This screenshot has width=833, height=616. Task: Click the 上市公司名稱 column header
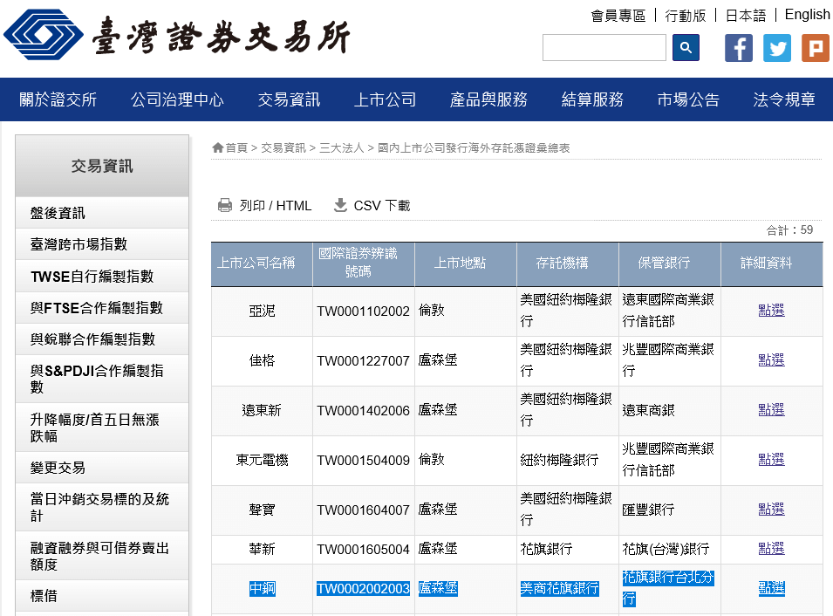262,264
